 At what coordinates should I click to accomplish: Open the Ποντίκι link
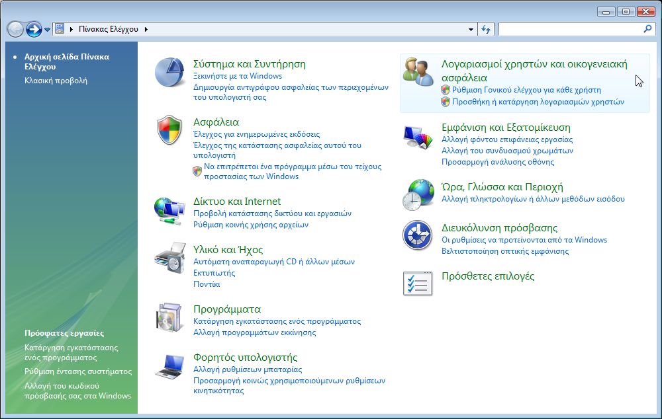[x=207, y=284]
